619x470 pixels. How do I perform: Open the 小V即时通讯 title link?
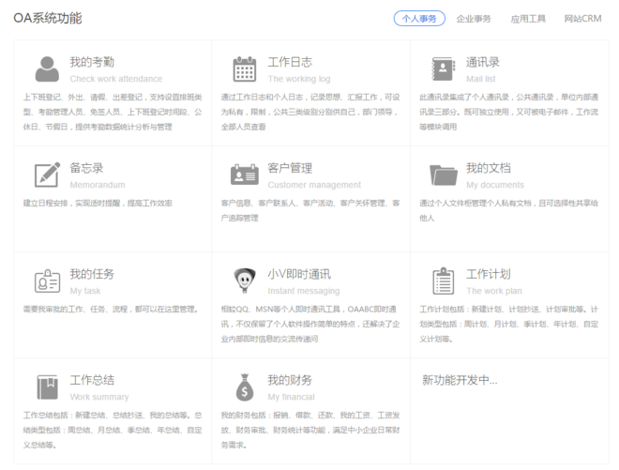299,274
